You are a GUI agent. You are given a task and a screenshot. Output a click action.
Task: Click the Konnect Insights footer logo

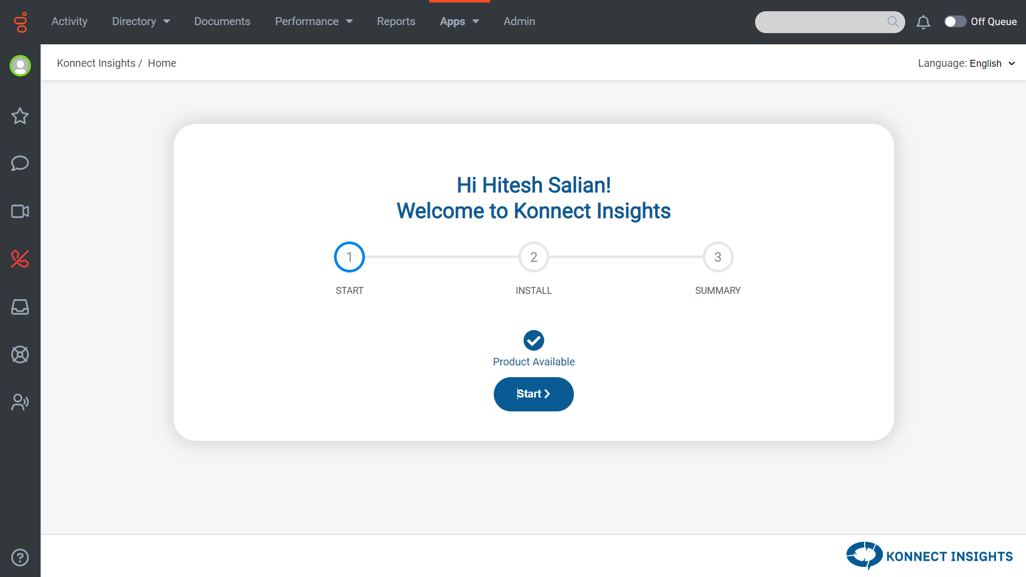click(x=929, y=556)
